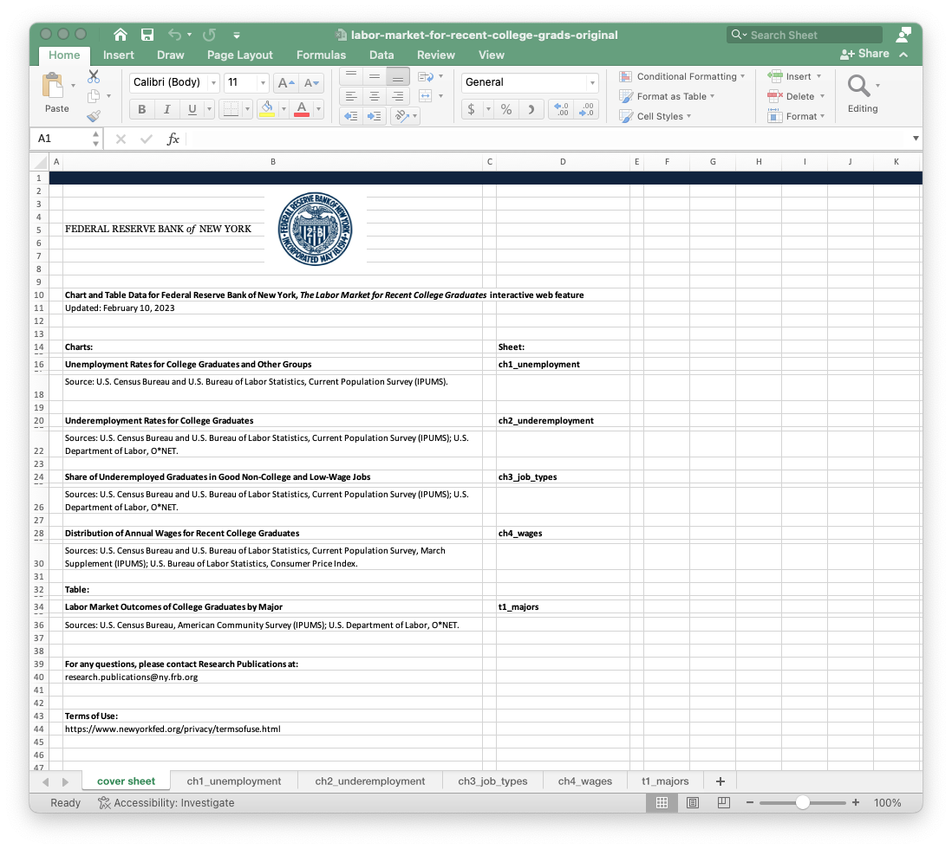The image size is (952, 849).
Task: Undo the last action
Action: [x=175, y=35]
